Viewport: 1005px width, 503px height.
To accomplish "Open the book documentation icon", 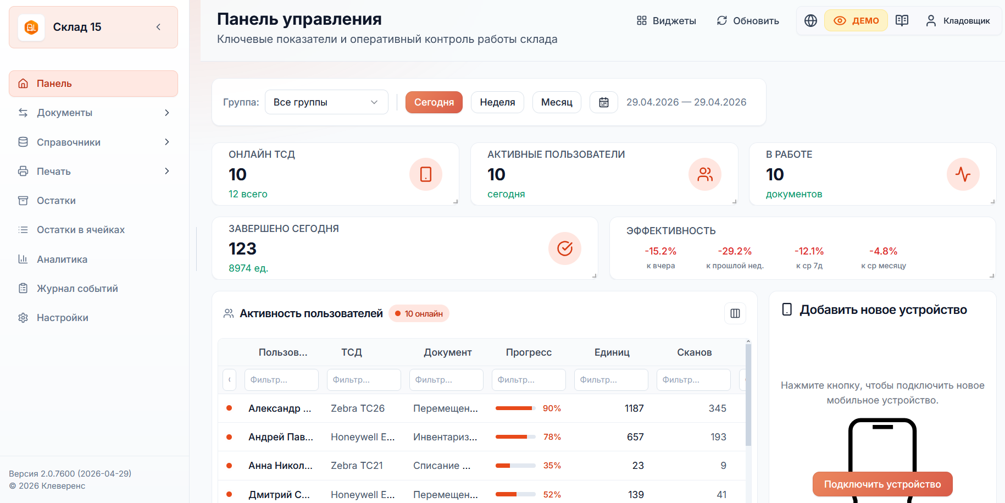I will 902,21.
